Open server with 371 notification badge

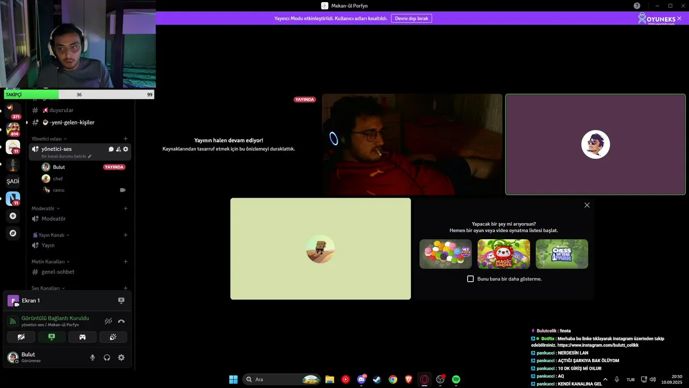13,110
